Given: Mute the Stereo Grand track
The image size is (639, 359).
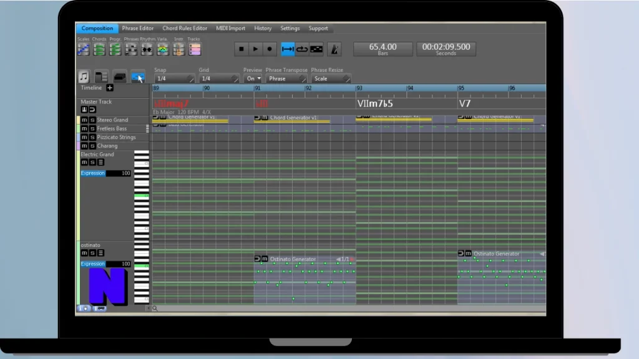Looking at the screenshot, I should pos(84,120).
